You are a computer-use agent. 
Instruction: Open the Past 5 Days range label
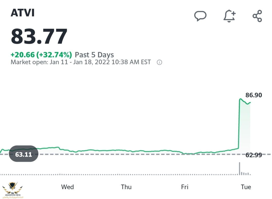pyautogui.click(x=94, y=55)
